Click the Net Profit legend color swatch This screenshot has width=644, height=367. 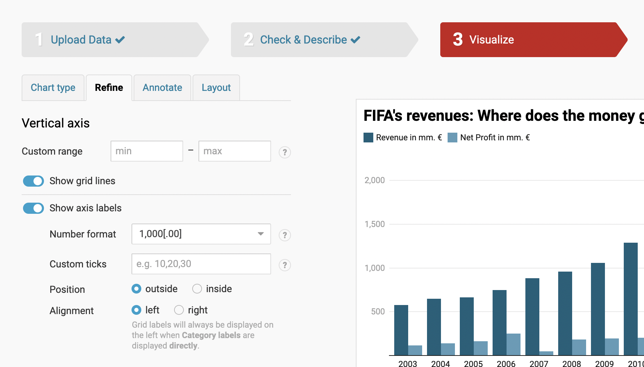point(452,138)
